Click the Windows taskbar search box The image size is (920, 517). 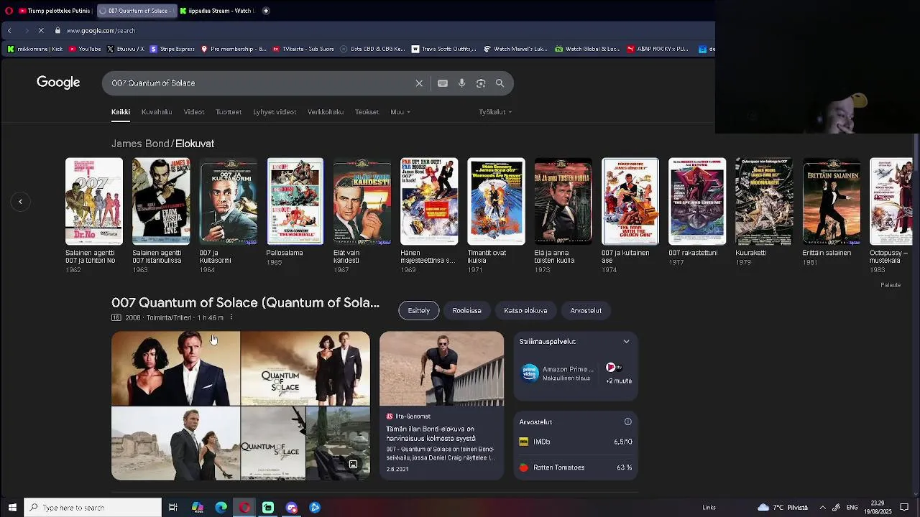(93, 508)
